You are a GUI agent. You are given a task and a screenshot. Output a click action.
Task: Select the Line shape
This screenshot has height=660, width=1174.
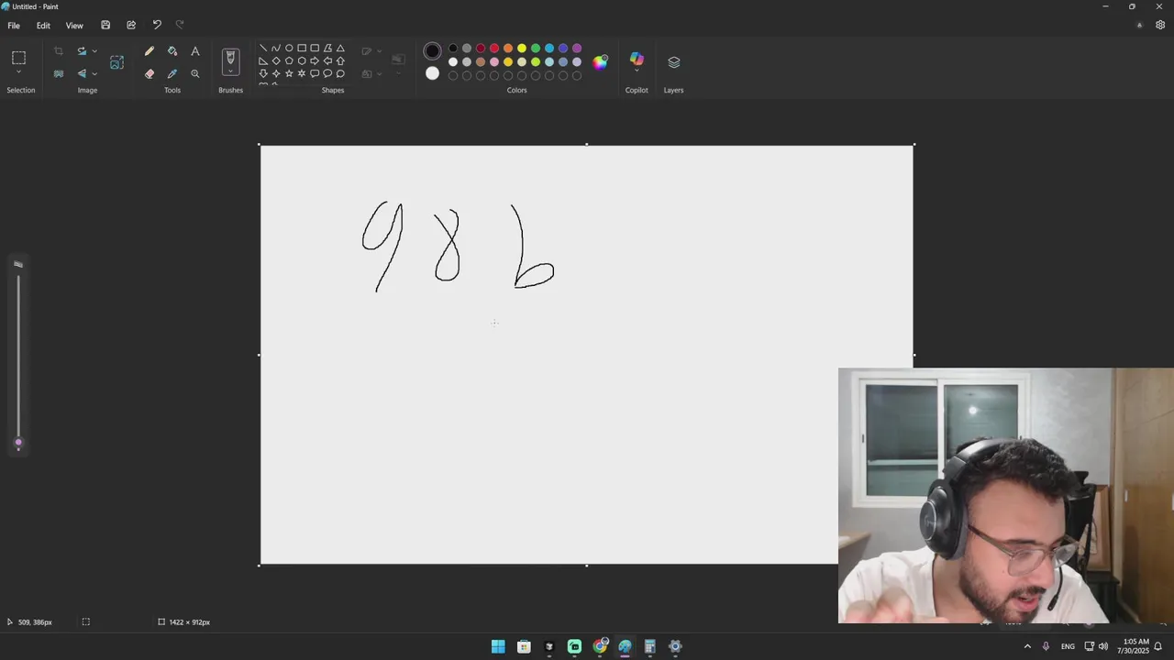pos(263,49)
